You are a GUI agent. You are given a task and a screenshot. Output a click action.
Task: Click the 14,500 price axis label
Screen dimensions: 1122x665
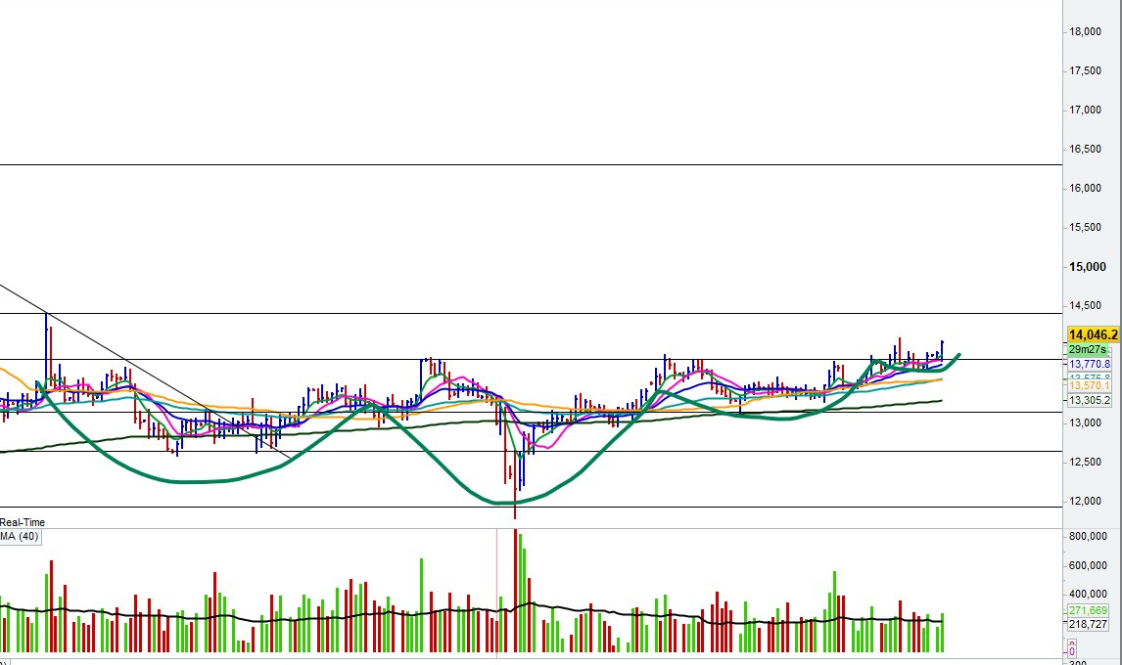[x=1086, y=305]
